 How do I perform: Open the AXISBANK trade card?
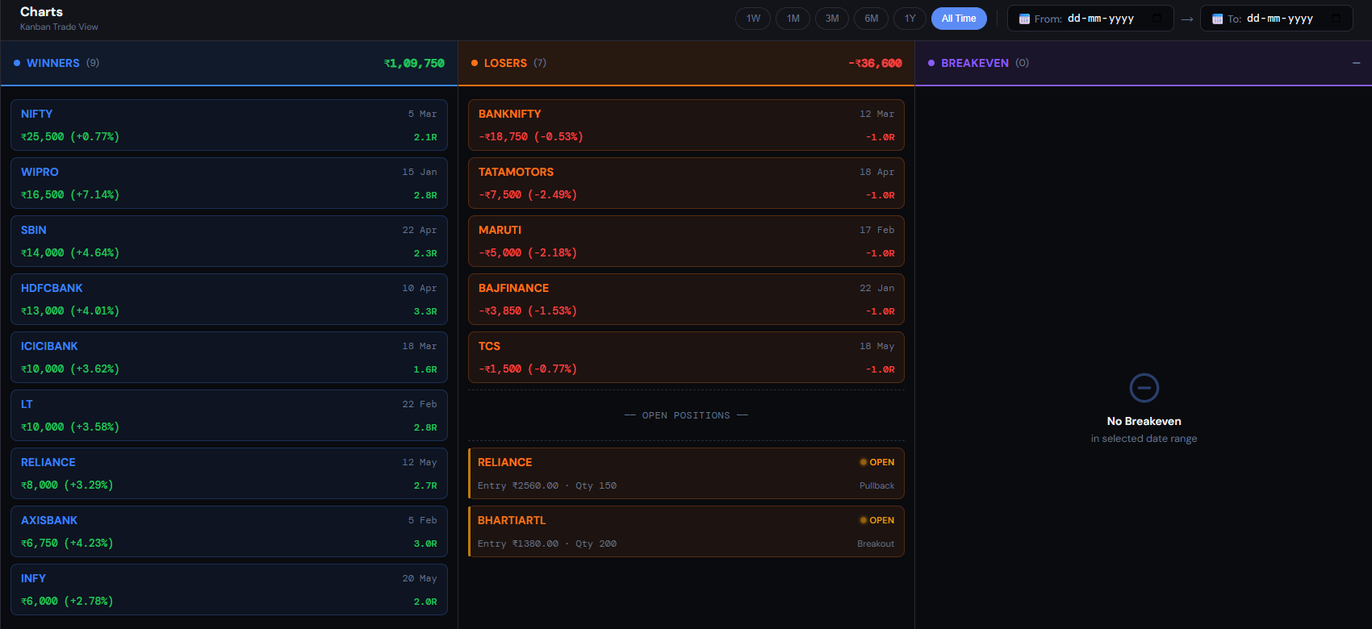pyautogui.click(x=229, y=531)
